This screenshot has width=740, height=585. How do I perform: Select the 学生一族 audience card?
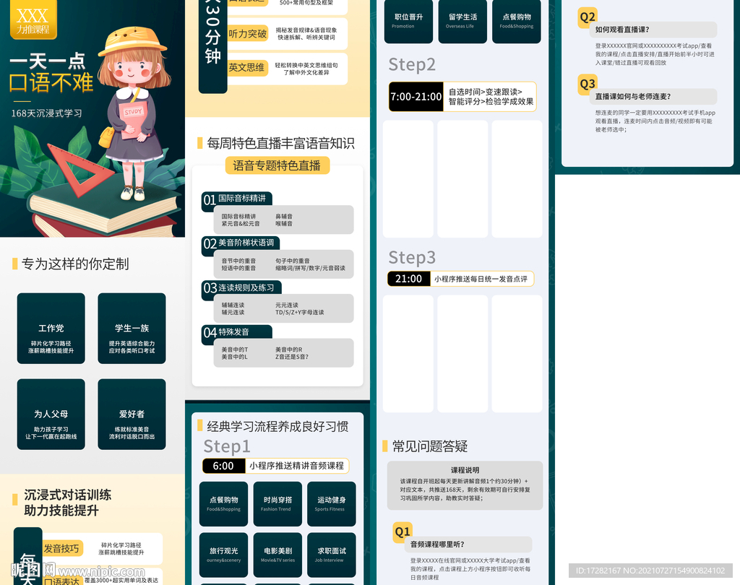(132, 329)
